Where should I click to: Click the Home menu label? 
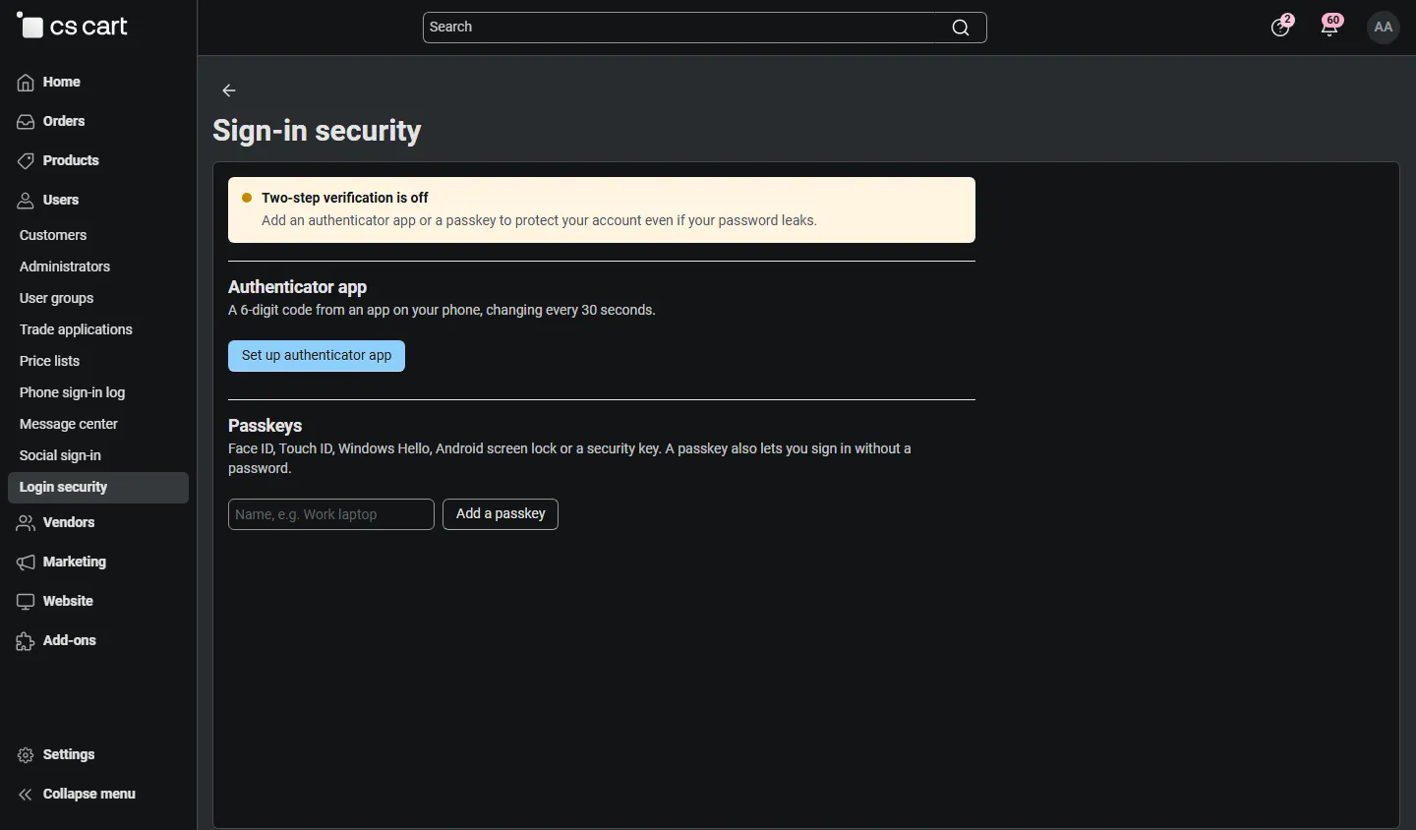[62, 83]
